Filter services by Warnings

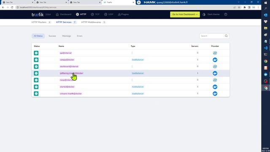66,36
